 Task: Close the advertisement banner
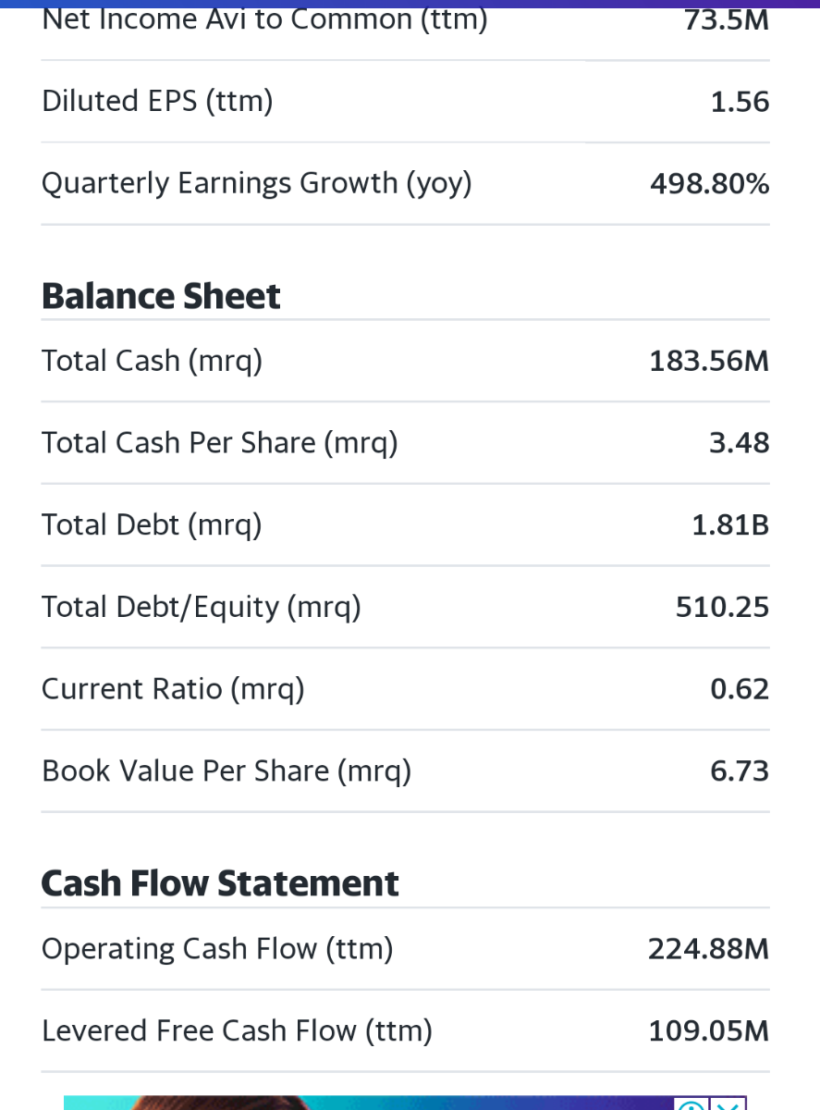pos(729,1104)
